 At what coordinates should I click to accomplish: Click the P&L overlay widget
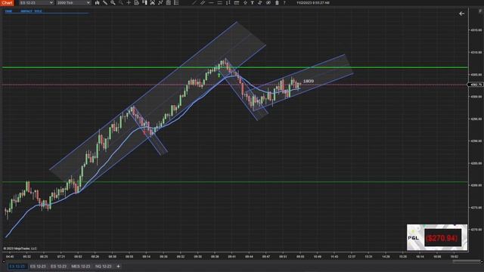click(x=437, y=237)
